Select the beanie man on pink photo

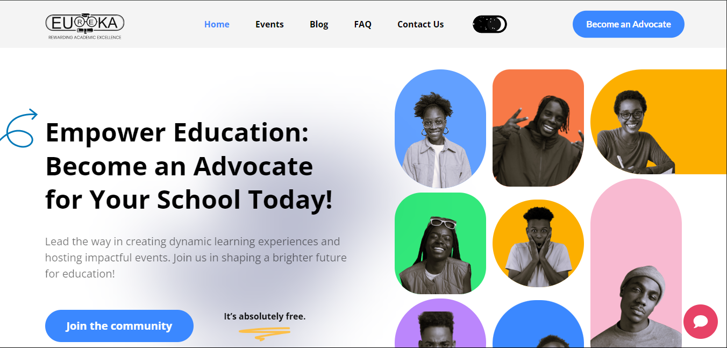tap(636, 264)
